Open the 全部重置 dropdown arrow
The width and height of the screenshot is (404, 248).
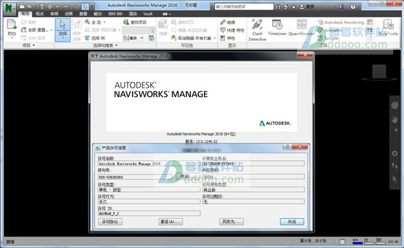(x=51, y=30)
